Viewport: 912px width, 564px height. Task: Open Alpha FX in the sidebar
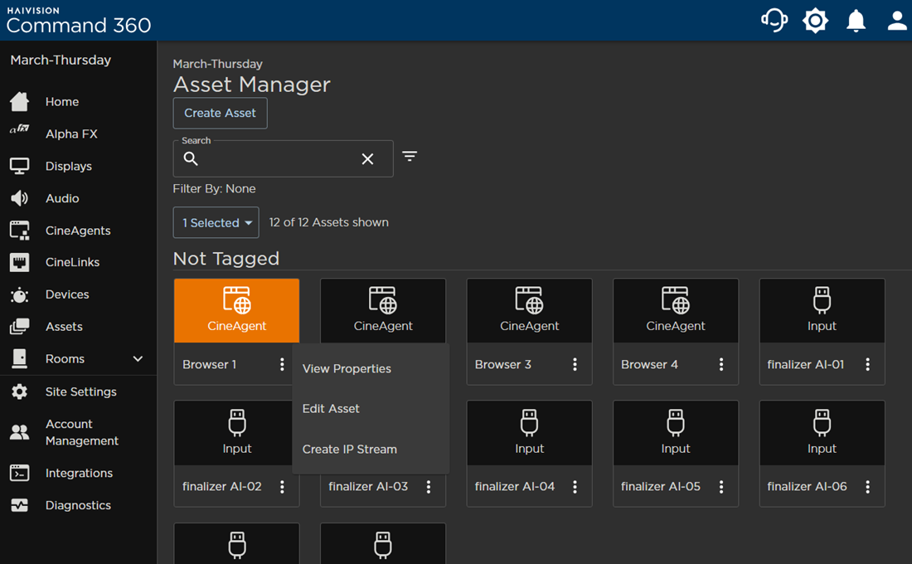(71, 134)
